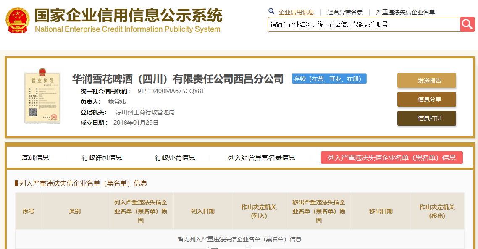Switch to the 列入经营异常名录信息 tab
This screenshot has width=478, height=249.
click(262, 157)
